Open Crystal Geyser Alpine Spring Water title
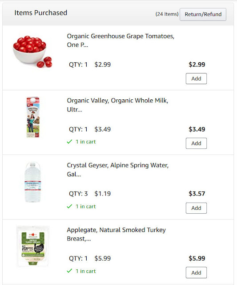Screen dimensions: 237x285 [x=117, y=170]
